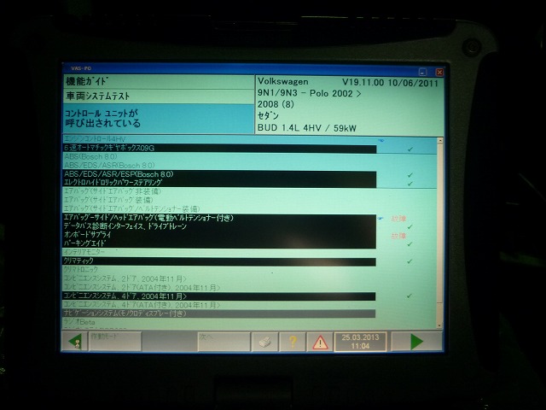Select the 機能ガイド header
Screen dimensions: 546x410
tap(159, 82)
